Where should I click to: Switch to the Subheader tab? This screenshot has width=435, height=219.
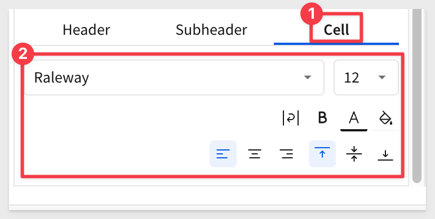(x=211, y=30)
